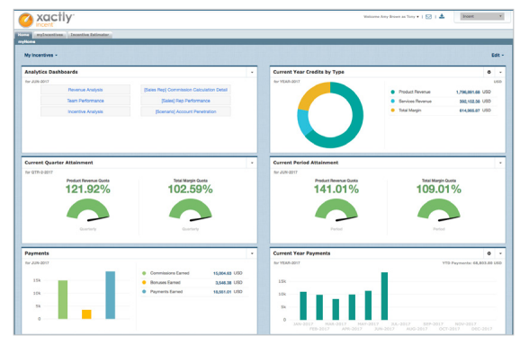Toggle Product Revenue legend dot
Image resolution: width=529 pixels, height=354 pixels.
click(392, 92)
